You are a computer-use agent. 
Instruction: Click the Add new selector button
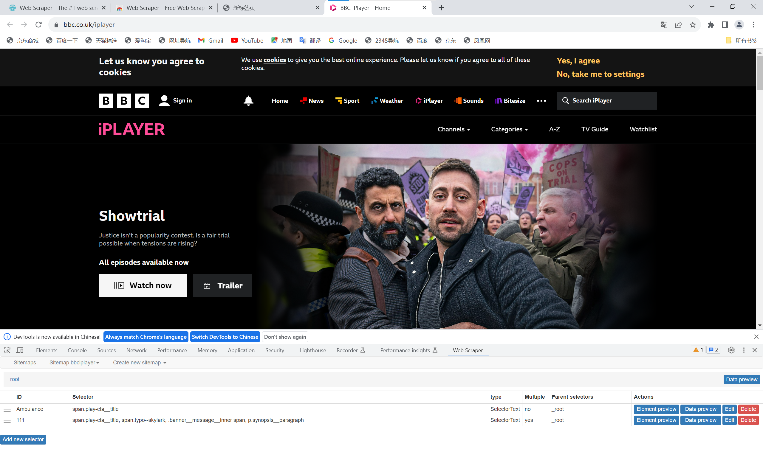(23, 439)
